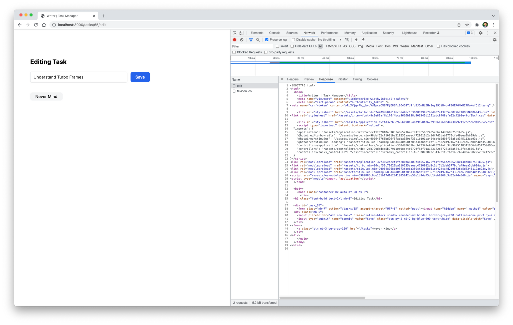The width and height of the screenshot is (513, 325).
Task: Toggle the Preserve log checkbox
Action: [267, 40]
